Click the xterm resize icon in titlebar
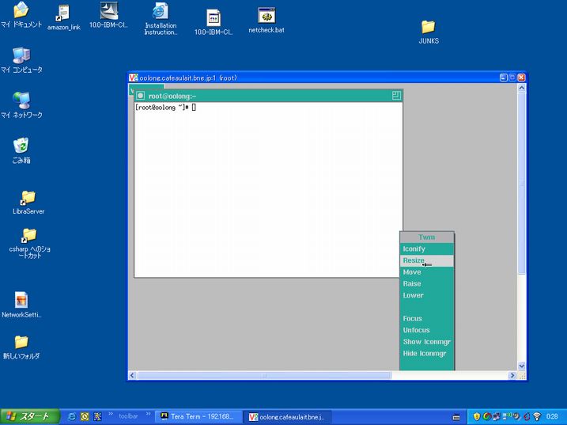567x425 pixels. click(x=396, y=96)
